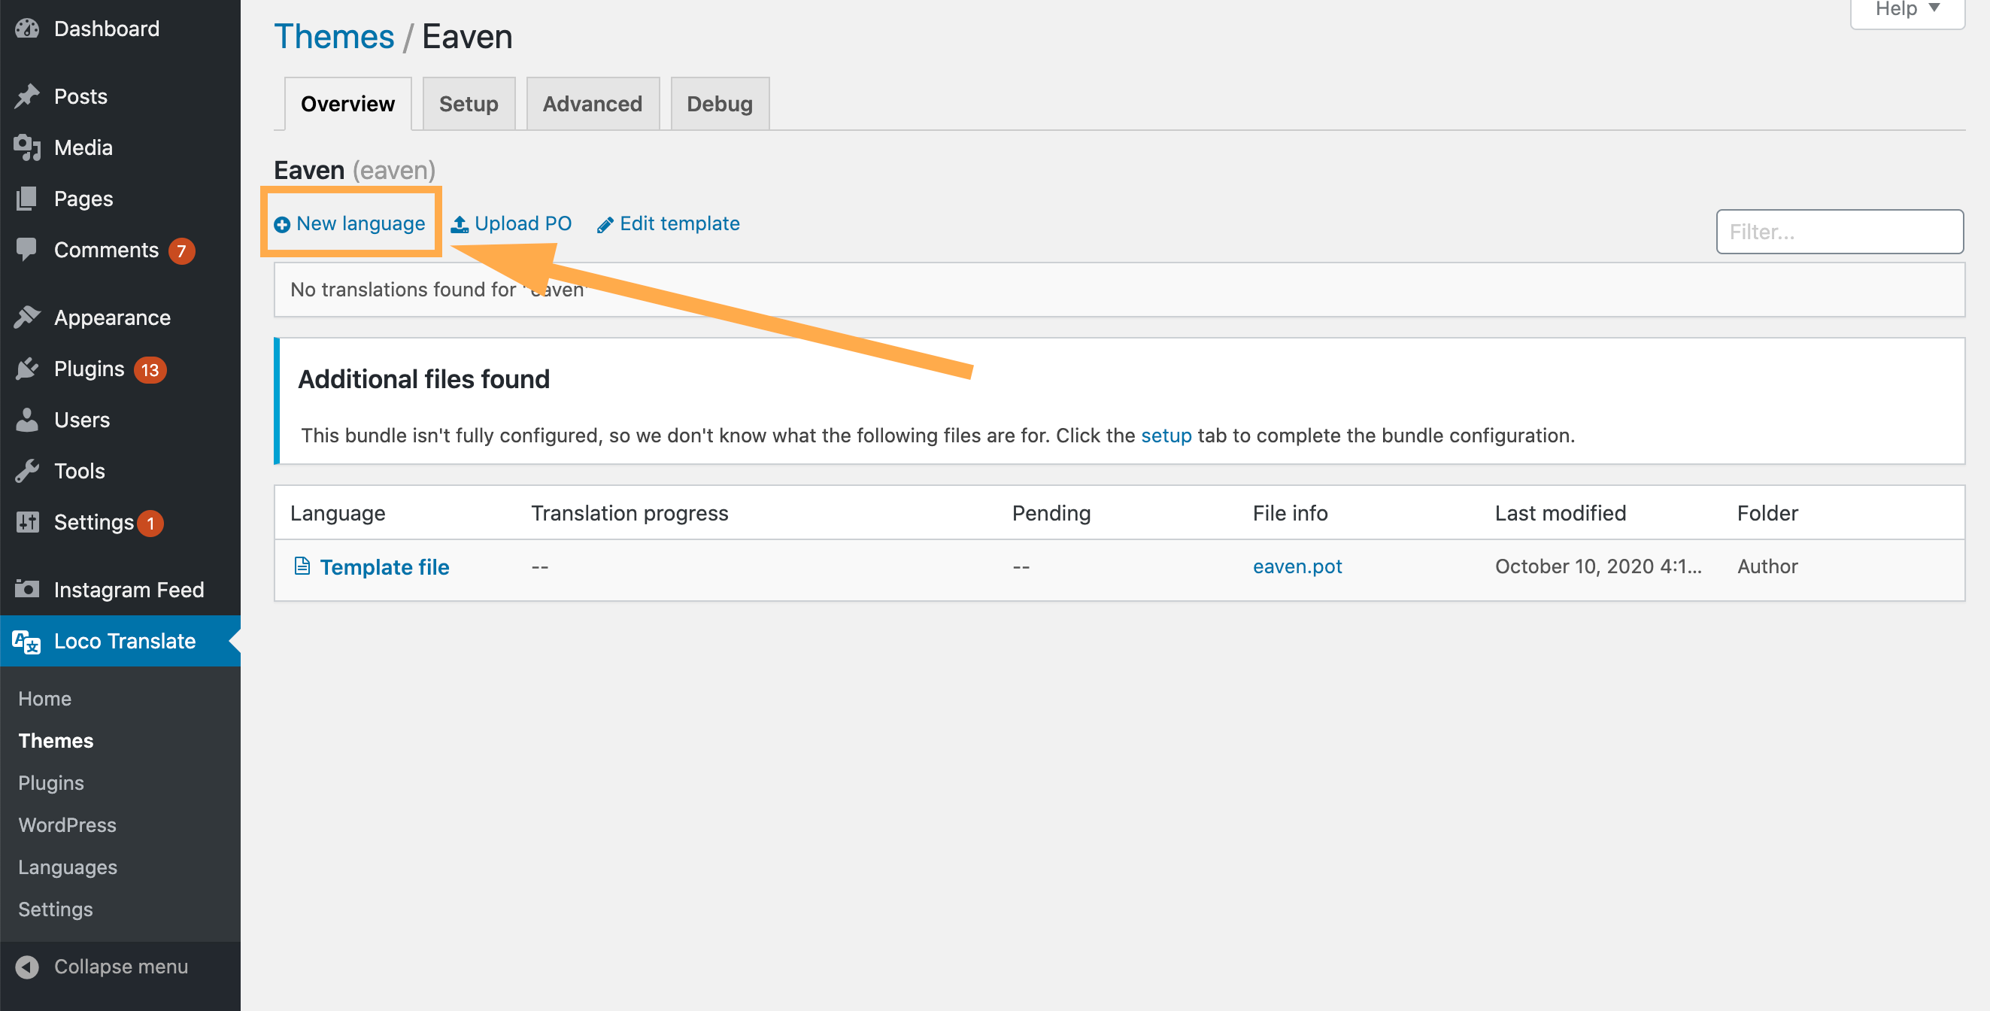Click the Dashboard gauge icon
Image resolution: width=1990 pixels, height=1011 pixels.
[x=27, y=29]
